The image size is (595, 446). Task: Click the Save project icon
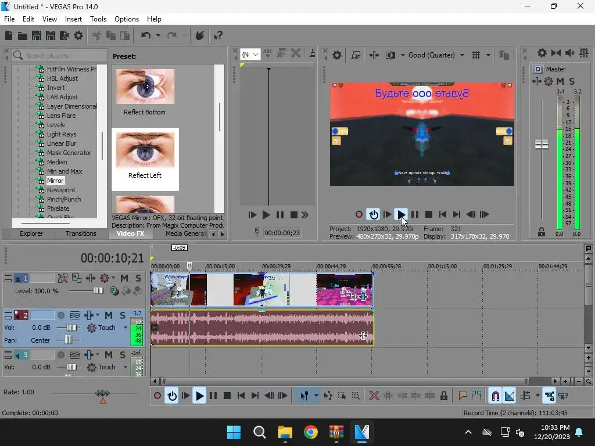pos(37,35)
